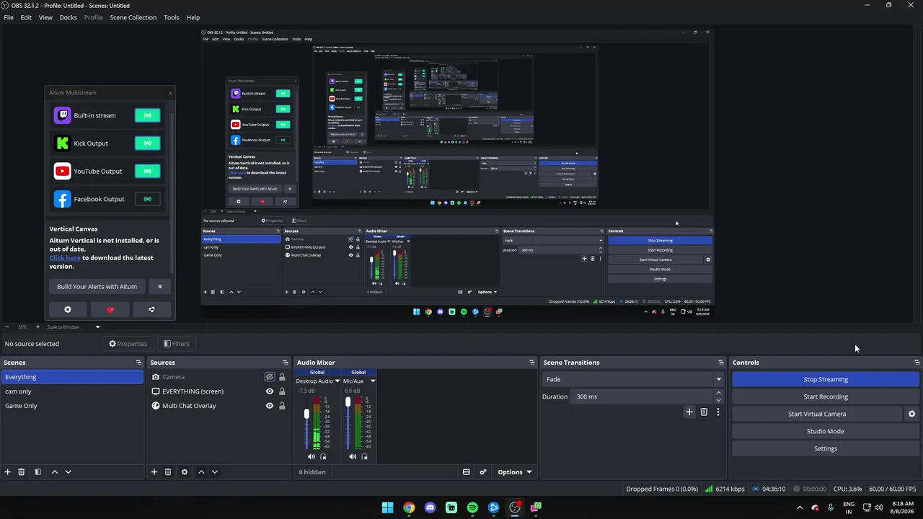Viewport: 923px width, 519px height.
Task: Open Desktop Audio monitoring headphone icon
Action: [x=323, y=457]
